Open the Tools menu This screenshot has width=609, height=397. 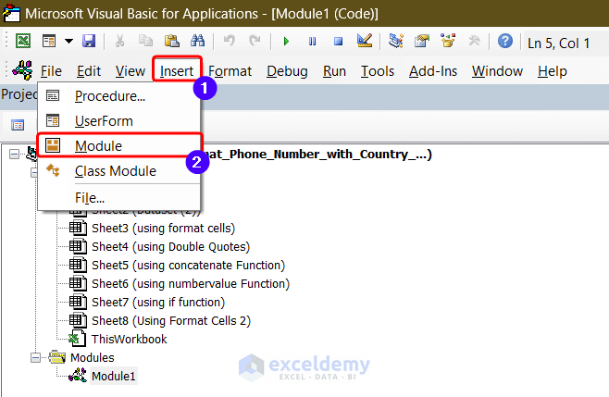point(378,71)
